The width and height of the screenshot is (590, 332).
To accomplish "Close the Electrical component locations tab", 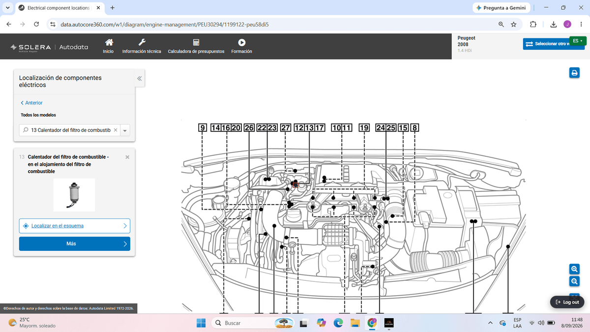I will coord(98,8).
